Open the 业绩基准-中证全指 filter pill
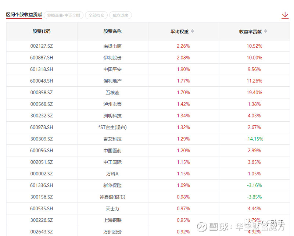This screenshot has width=294, height=236. click(64, 15)
